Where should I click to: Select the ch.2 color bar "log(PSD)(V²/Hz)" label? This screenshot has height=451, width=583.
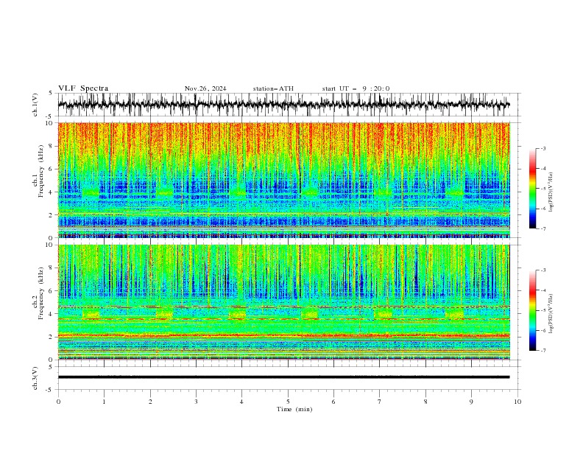(551, 314)
